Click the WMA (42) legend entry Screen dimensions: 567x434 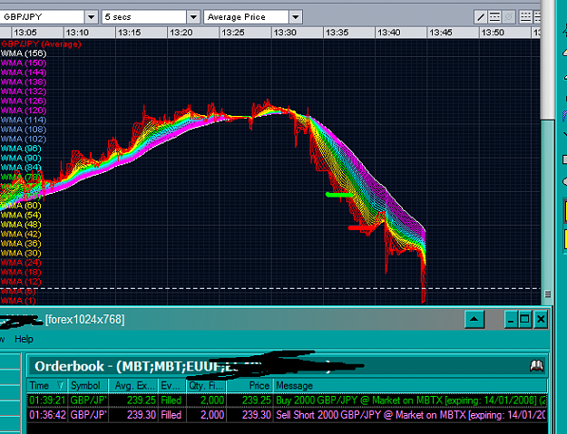(21, 234)
